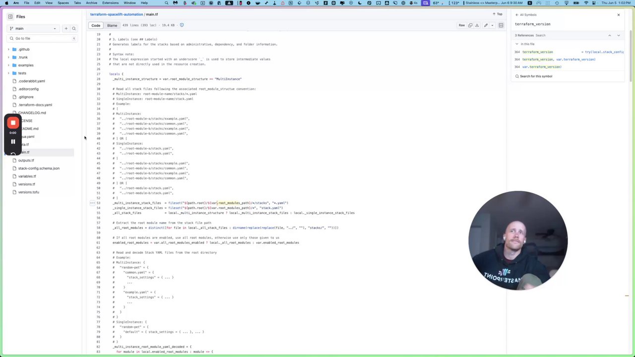Click the shield icon next to file size
Screen dimensions: 635x357
click(182, 25)
